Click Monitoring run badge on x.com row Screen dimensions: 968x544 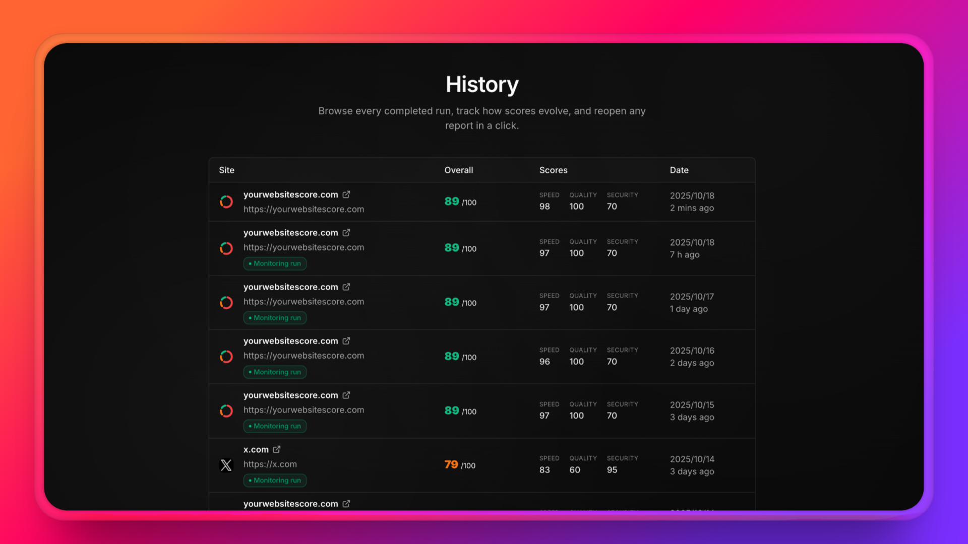point(275,481)
